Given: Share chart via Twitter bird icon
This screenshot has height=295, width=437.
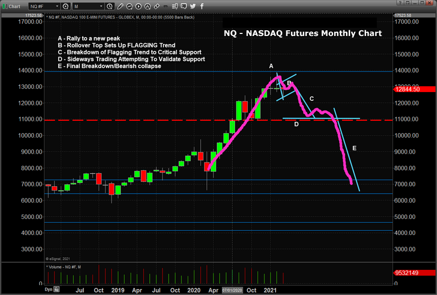Looking at the screenshot, I should click(x=193, y=6).
